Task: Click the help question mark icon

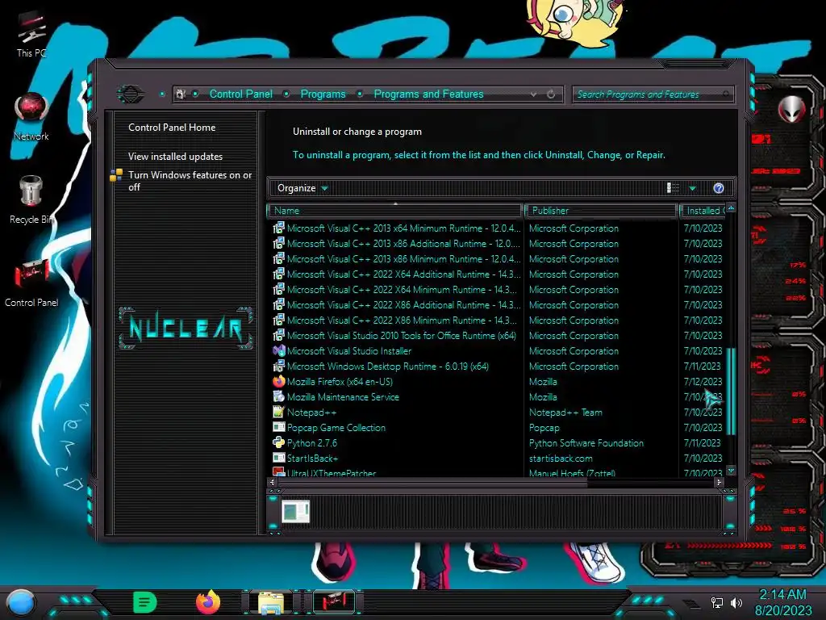Action: click(719, 188)
